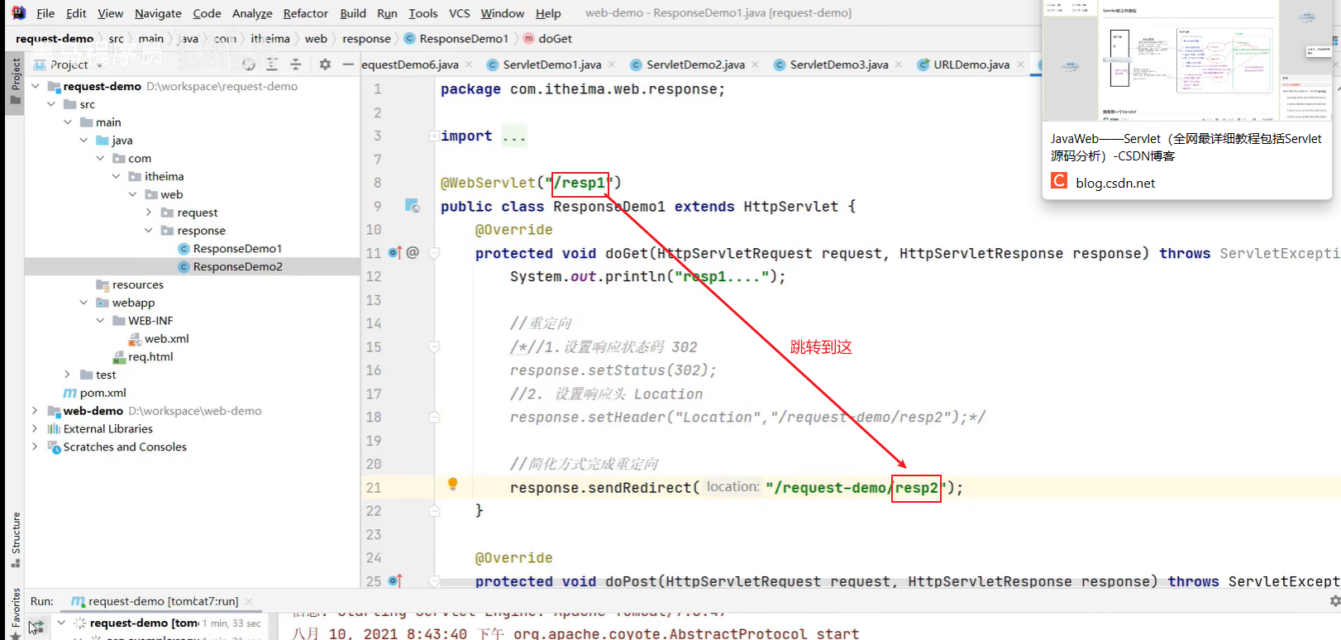Screen dimensions: 1341x640
Task: Open the VCS menu
Action: point(459,13)
